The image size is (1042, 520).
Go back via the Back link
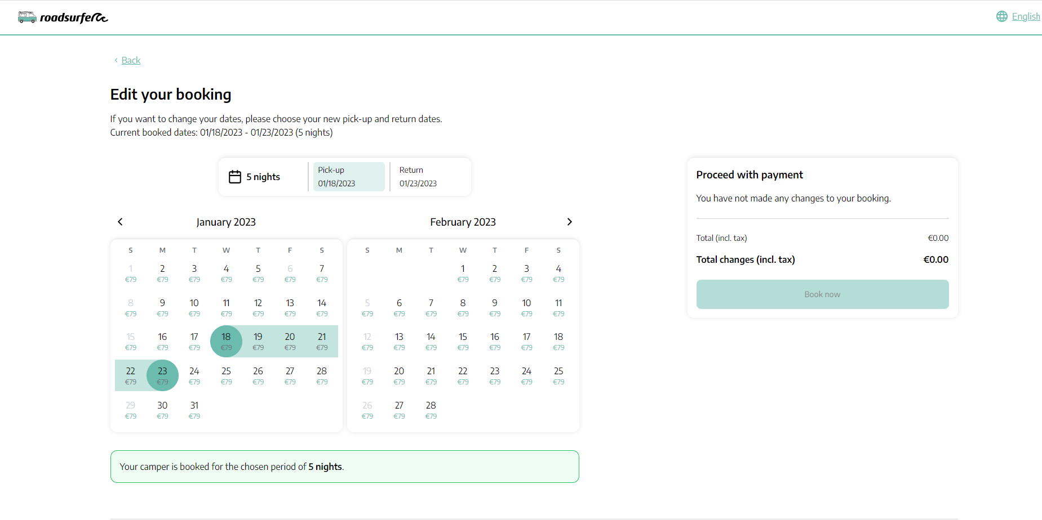(131, 60)
